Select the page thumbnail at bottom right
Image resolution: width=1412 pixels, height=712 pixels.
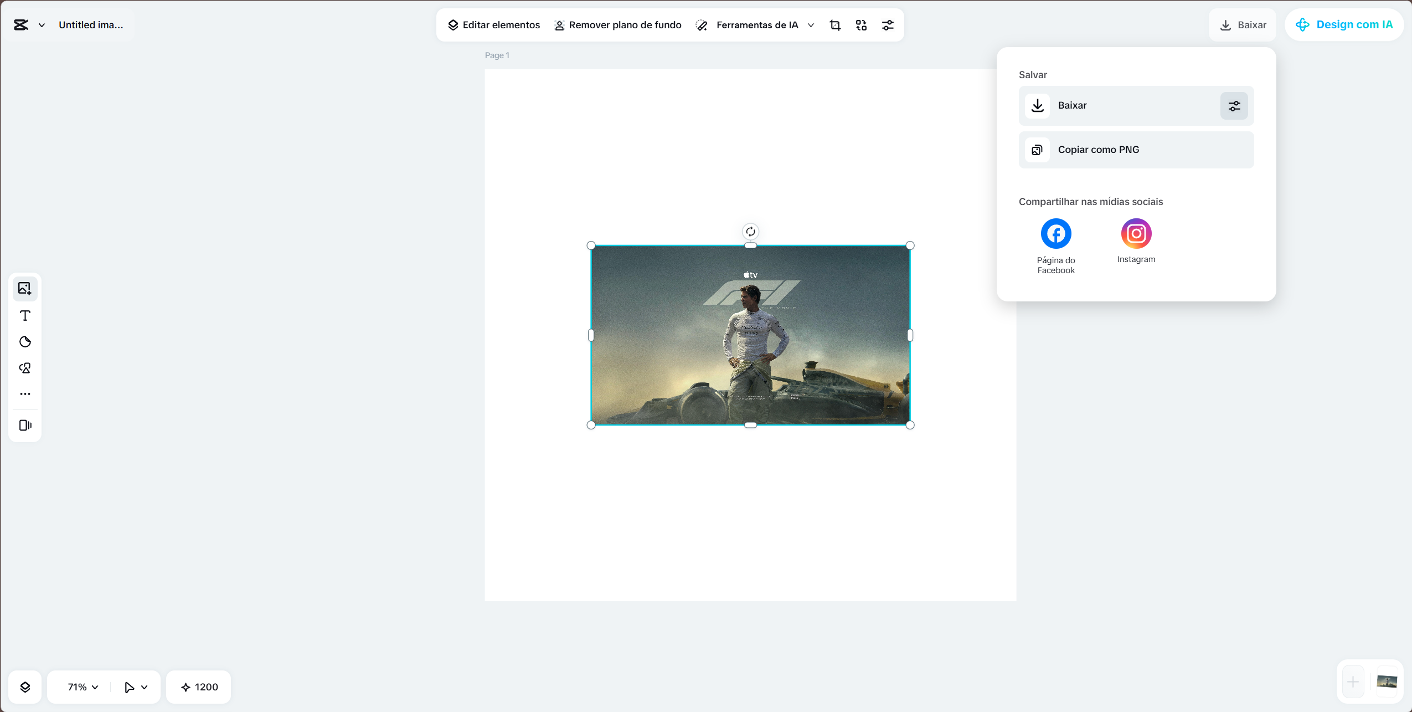click(1387, 682)
